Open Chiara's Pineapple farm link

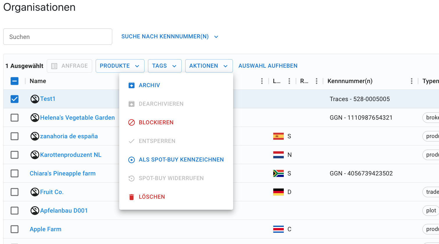click(63, 173)
